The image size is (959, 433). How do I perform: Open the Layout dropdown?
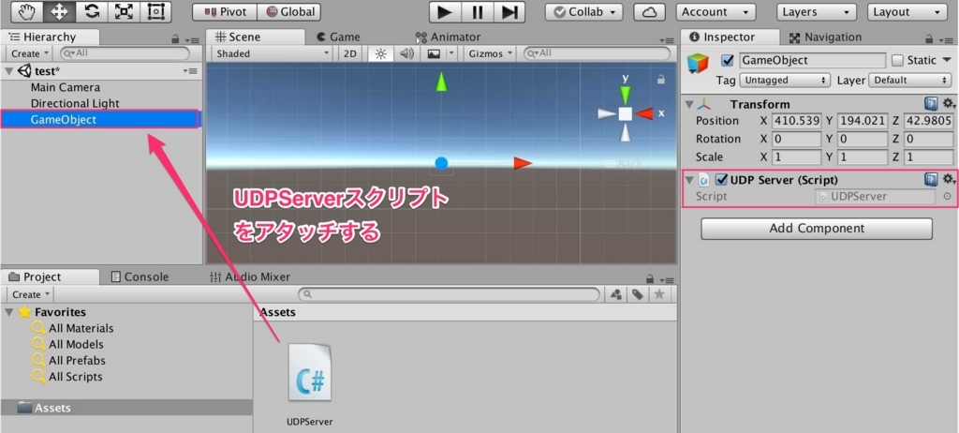pos(907,12)
